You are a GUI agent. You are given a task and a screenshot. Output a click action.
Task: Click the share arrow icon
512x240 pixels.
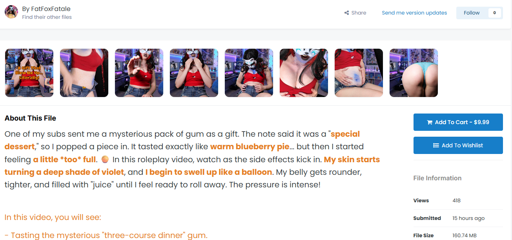click(347, 13)
